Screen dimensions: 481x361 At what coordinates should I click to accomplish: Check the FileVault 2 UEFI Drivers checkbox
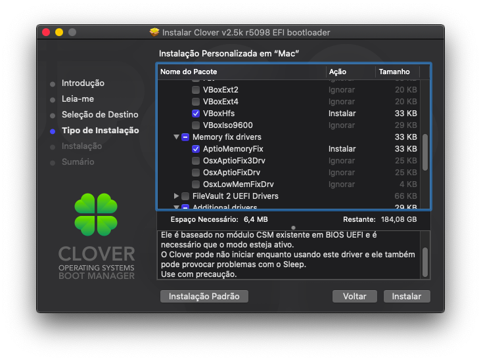click(x=185, y=196)
